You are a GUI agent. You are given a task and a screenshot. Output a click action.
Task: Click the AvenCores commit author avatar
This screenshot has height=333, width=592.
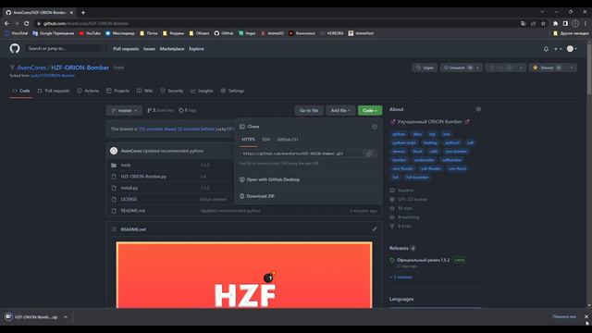tap(114, 151)
